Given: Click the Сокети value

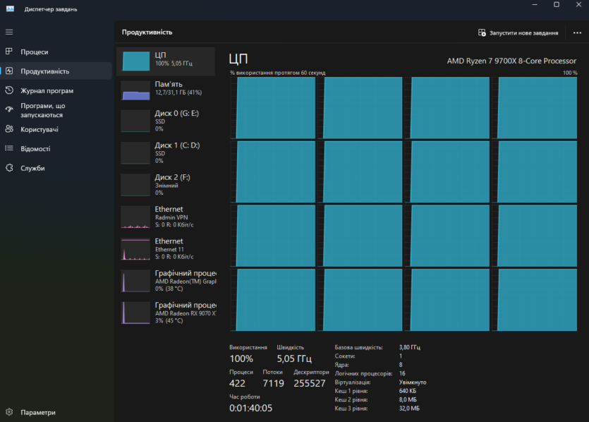Looking at the screenshot, I should pos(401,356).
